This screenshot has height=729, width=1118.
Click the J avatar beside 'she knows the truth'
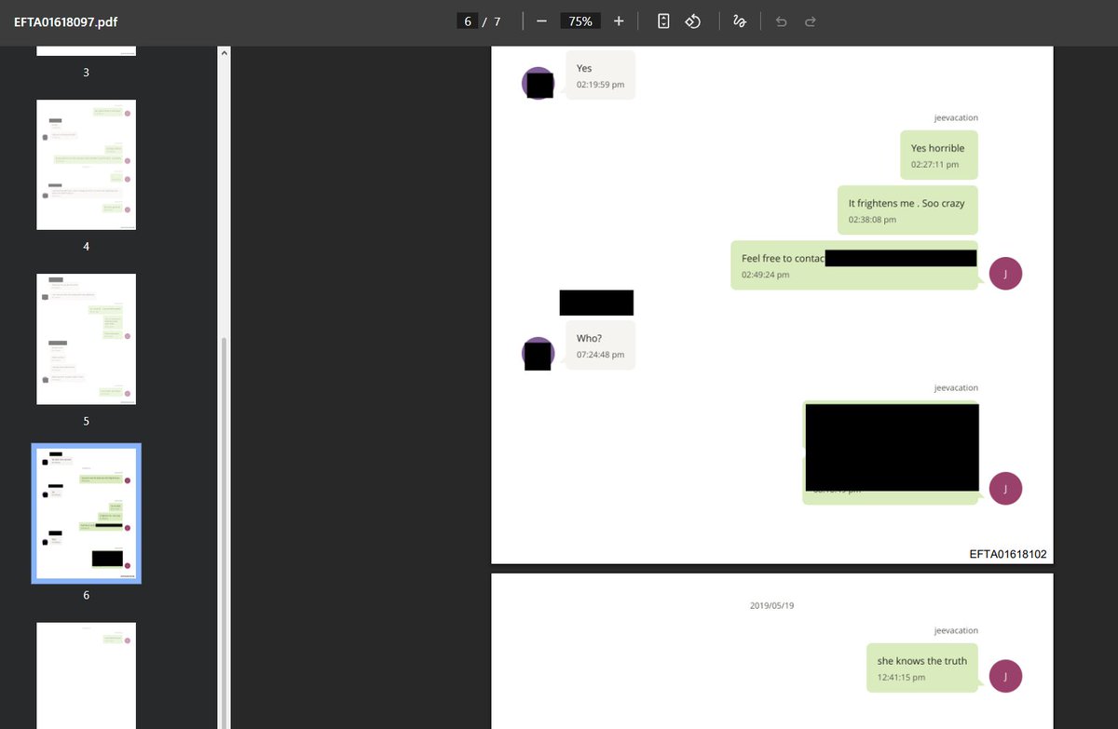tap(1005, 677)
